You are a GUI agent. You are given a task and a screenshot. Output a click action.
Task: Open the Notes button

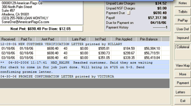(x=182, y=3)
